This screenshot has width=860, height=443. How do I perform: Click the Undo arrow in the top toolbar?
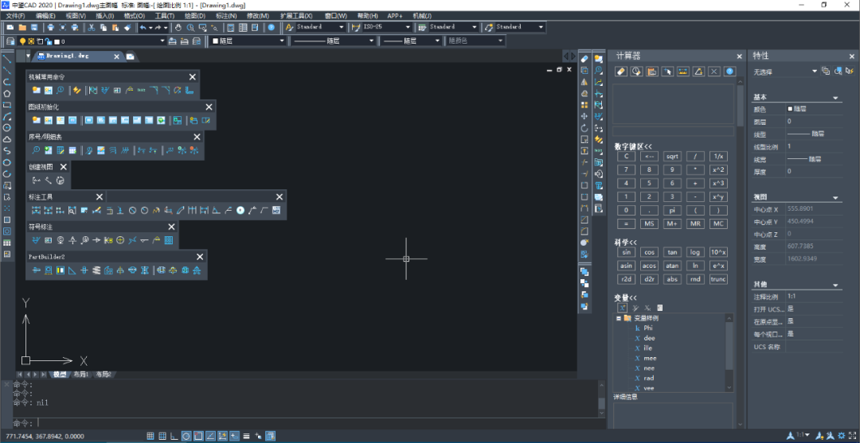pyautogui.click(x=143, y=27)
